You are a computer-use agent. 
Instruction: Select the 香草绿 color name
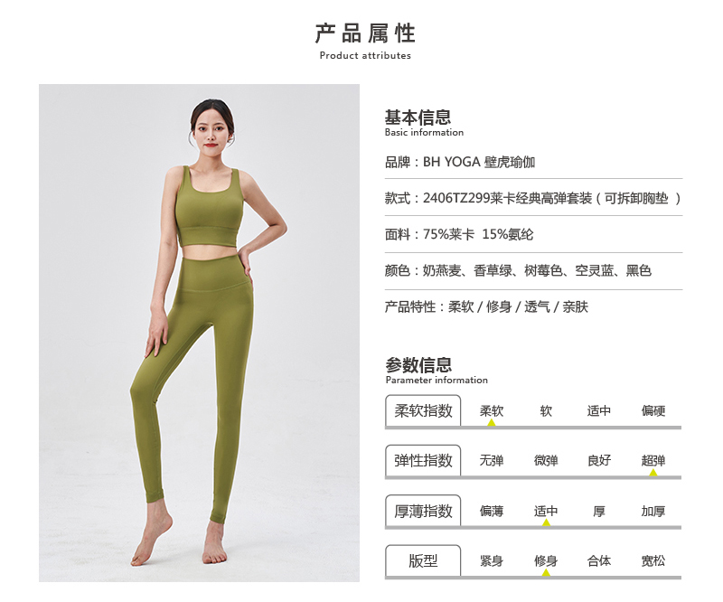point(493,270)
